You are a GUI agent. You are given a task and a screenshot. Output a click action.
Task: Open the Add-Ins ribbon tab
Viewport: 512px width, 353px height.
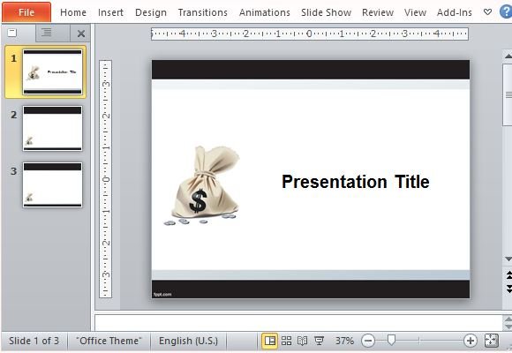point(455,12)
